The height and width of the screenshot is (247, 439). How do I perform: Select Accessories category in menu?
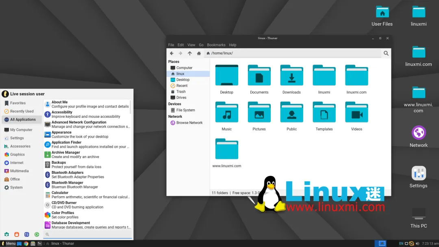(x=22, y=146)
